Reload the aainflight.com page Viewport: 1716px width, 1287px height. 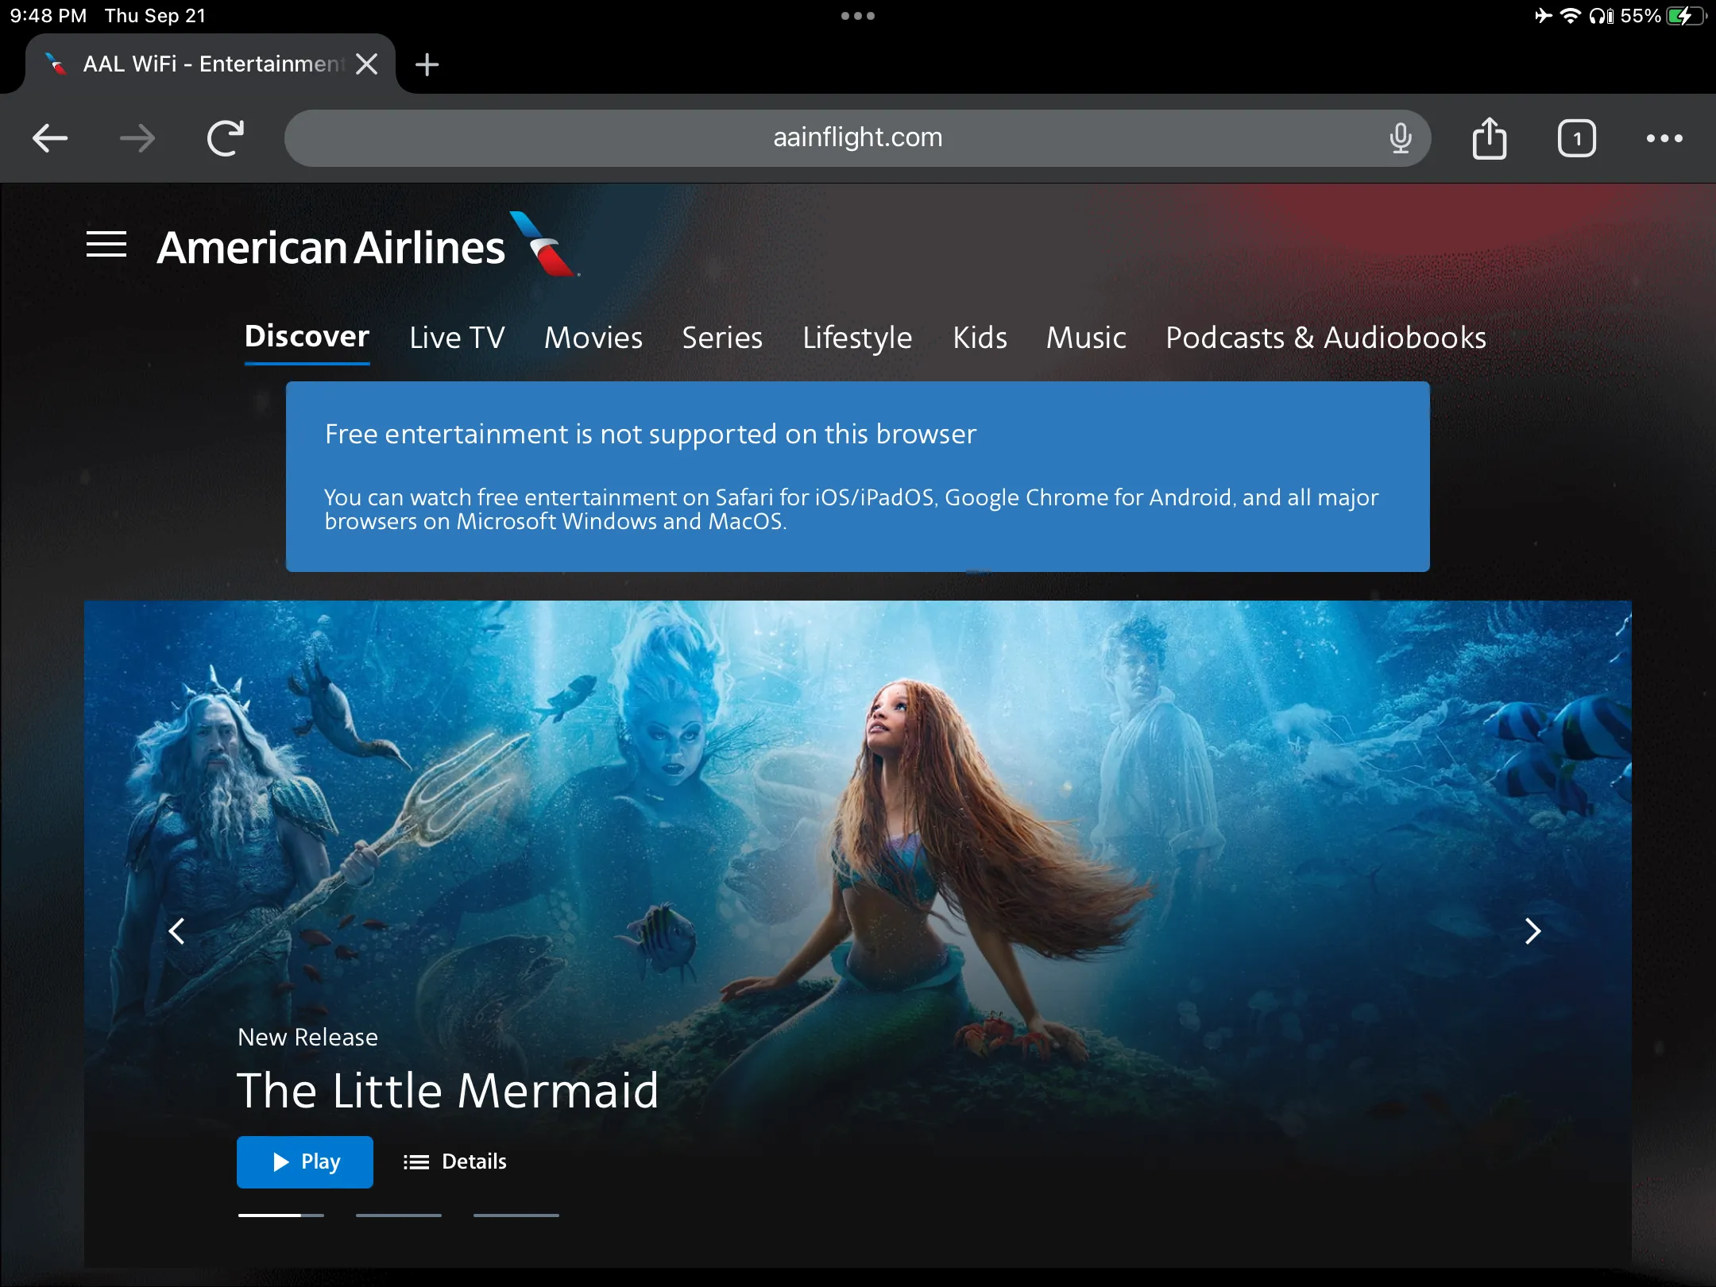(226, 138)
